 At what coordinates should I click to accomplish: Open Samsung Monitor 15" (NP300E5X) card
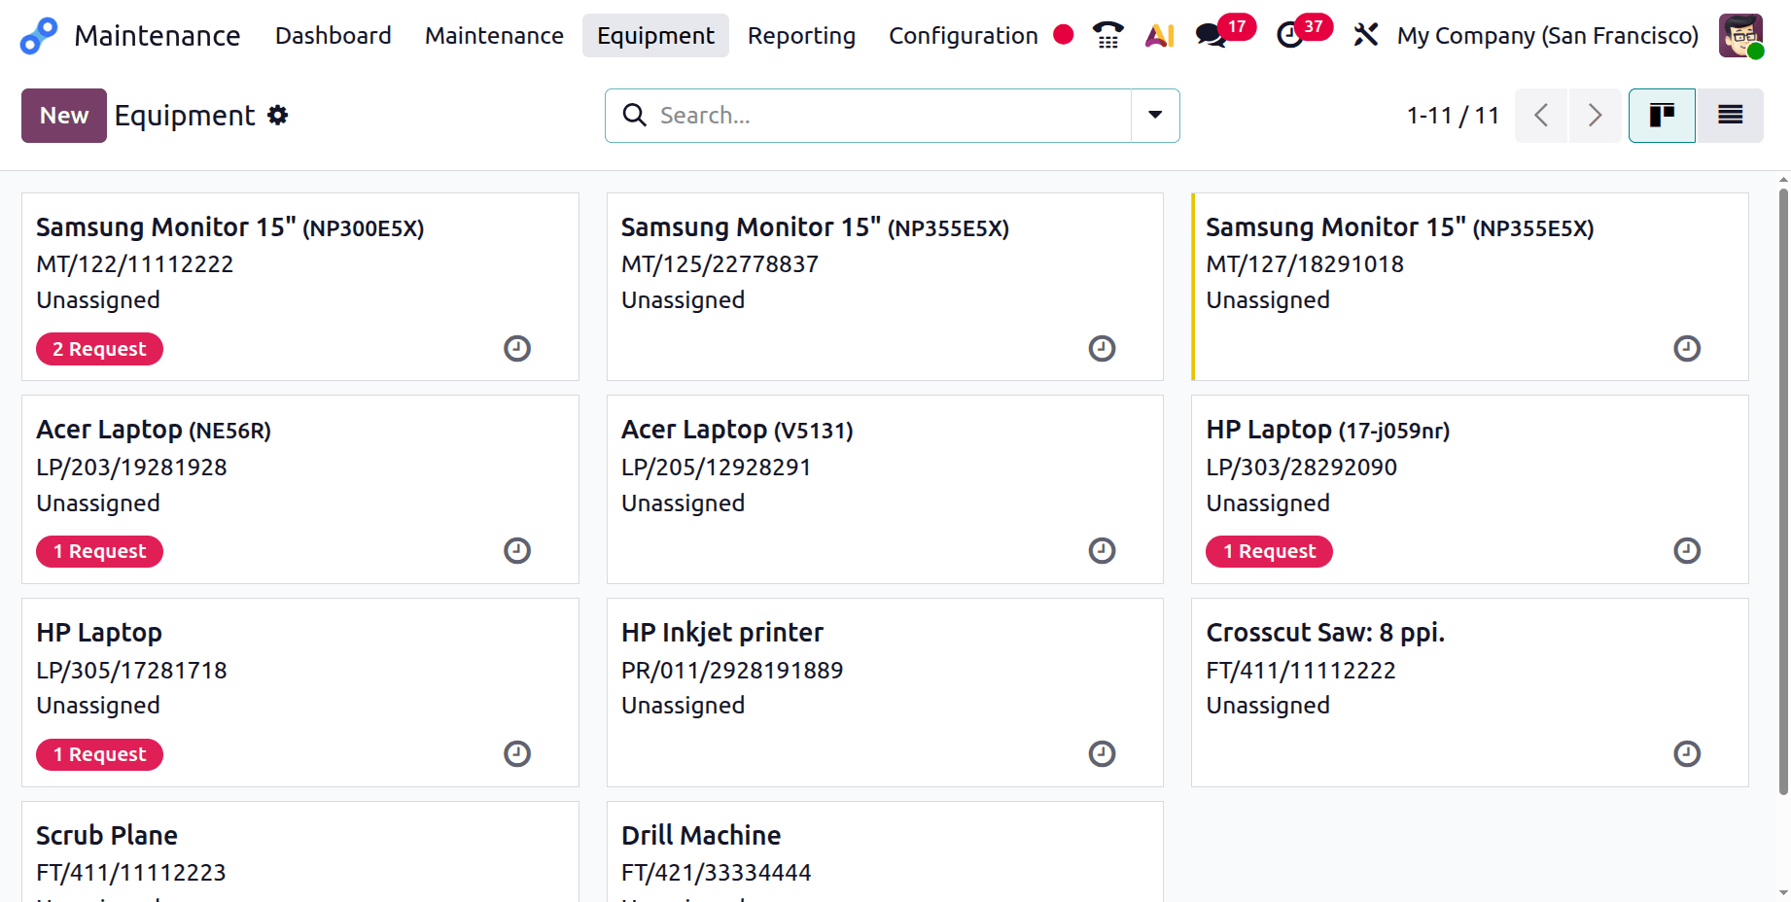tap(300, 287)
